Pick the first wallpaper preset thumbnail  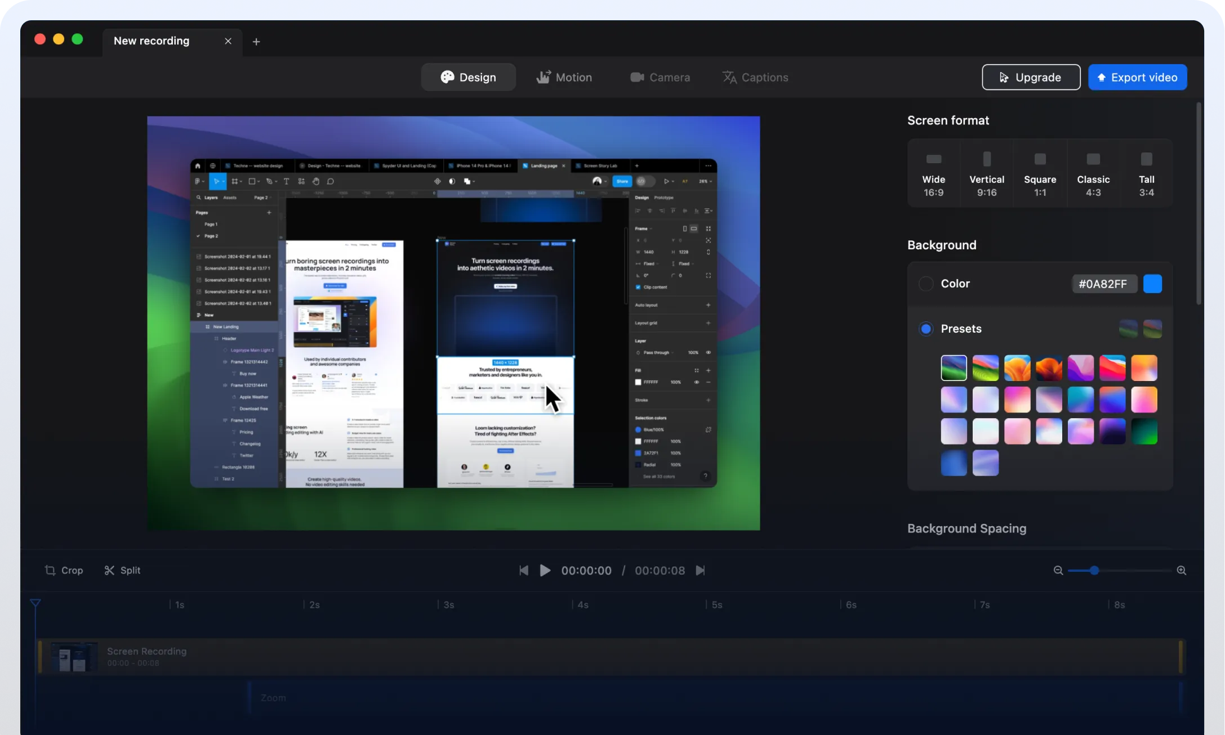coord(954,367)
